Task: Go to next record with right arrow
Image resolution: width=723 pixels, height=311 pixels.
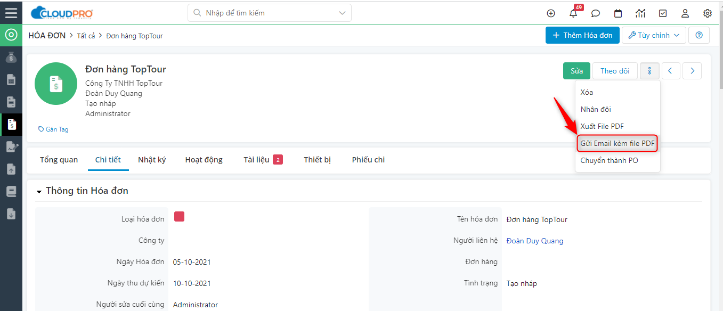Action: (x=692, y=71)
